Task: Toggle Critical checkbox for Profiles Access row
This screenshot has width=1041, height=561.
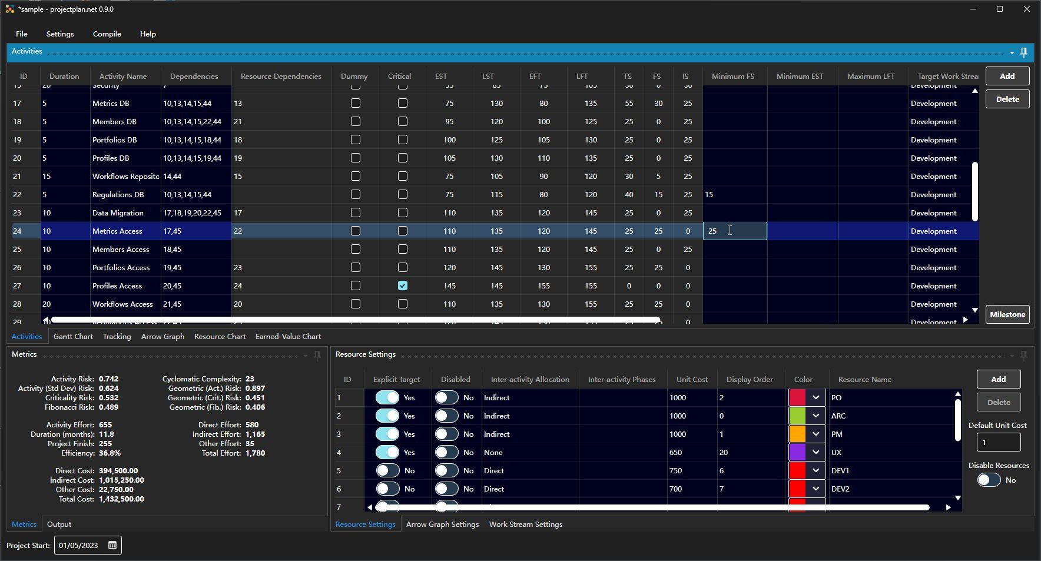Action: click(403, 286)
